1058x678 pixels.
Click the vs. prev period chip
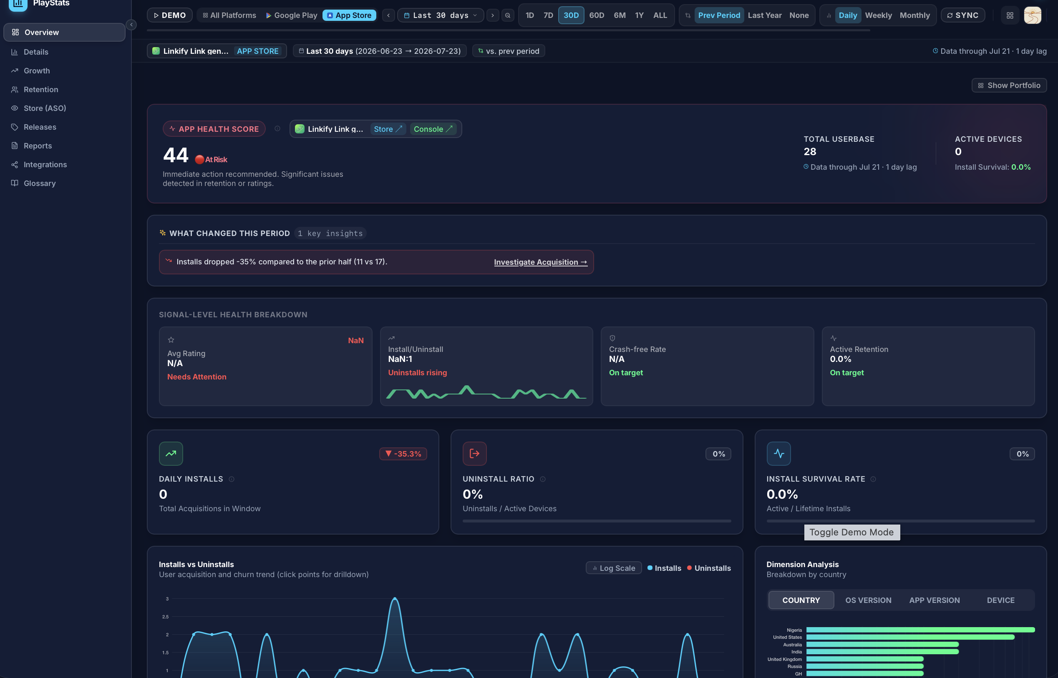[508, 50]
